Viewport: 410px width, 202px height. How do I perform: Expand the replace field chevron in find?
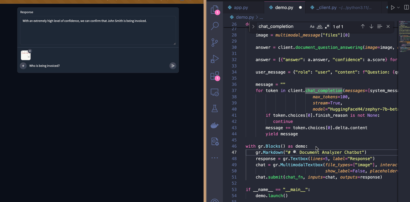coord(253,27)
